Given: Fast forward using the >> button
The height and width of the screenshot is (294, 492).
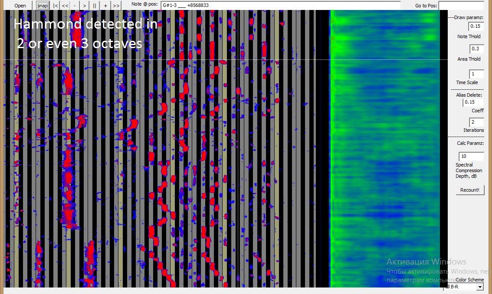Looking at the screenshot, I should [116, 5].
